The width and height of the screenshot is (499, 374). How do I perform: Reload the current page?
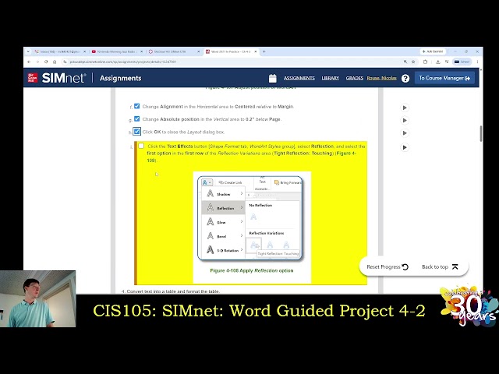[46, 62]
